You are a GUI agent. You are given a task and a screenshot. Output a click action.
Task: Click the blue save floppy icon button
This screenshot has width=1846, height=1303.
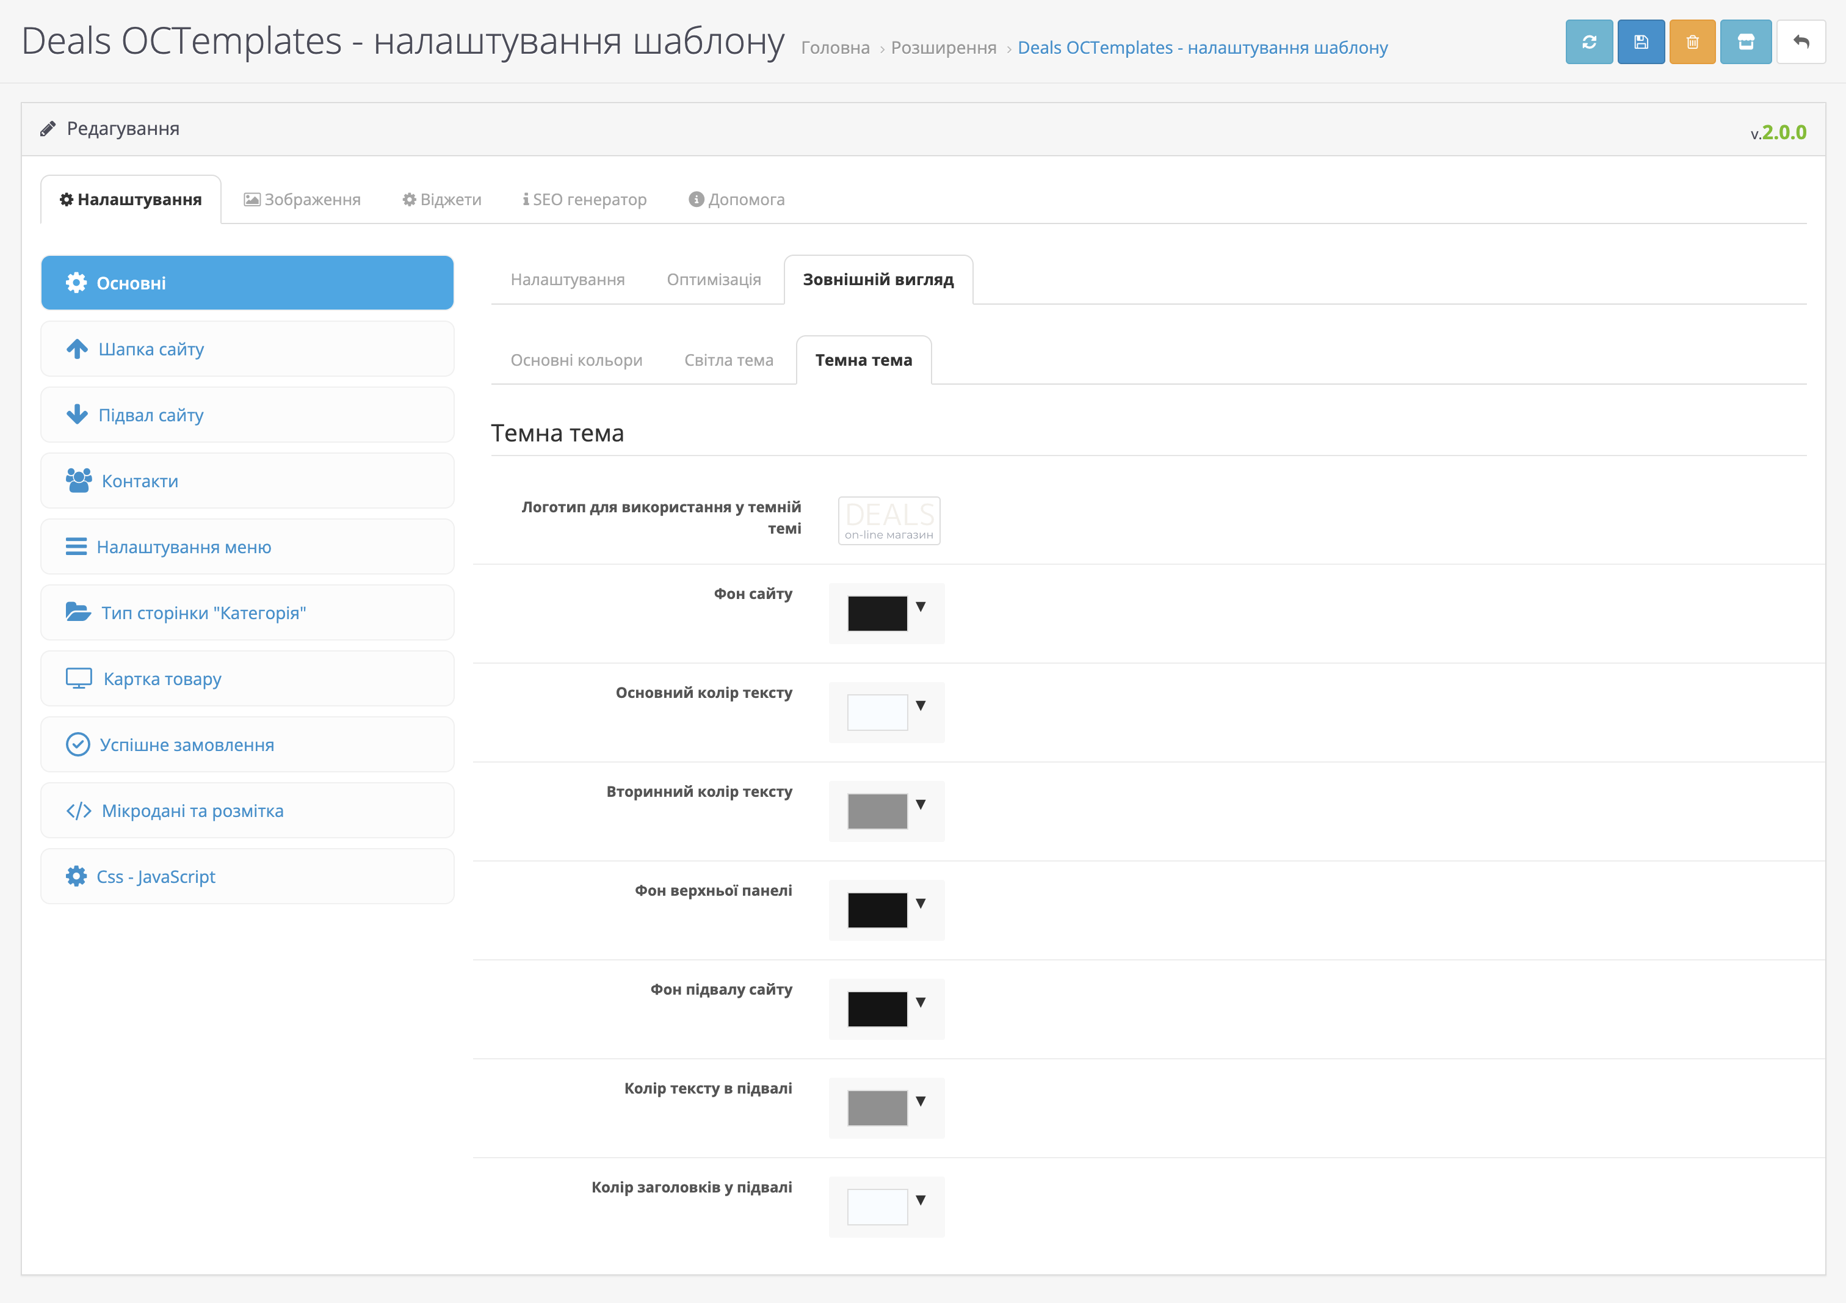click(1640, 42)
